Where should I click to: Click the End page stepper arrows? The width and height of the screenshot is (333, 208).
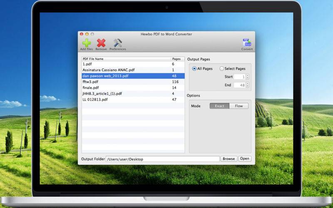pos(247,85)
